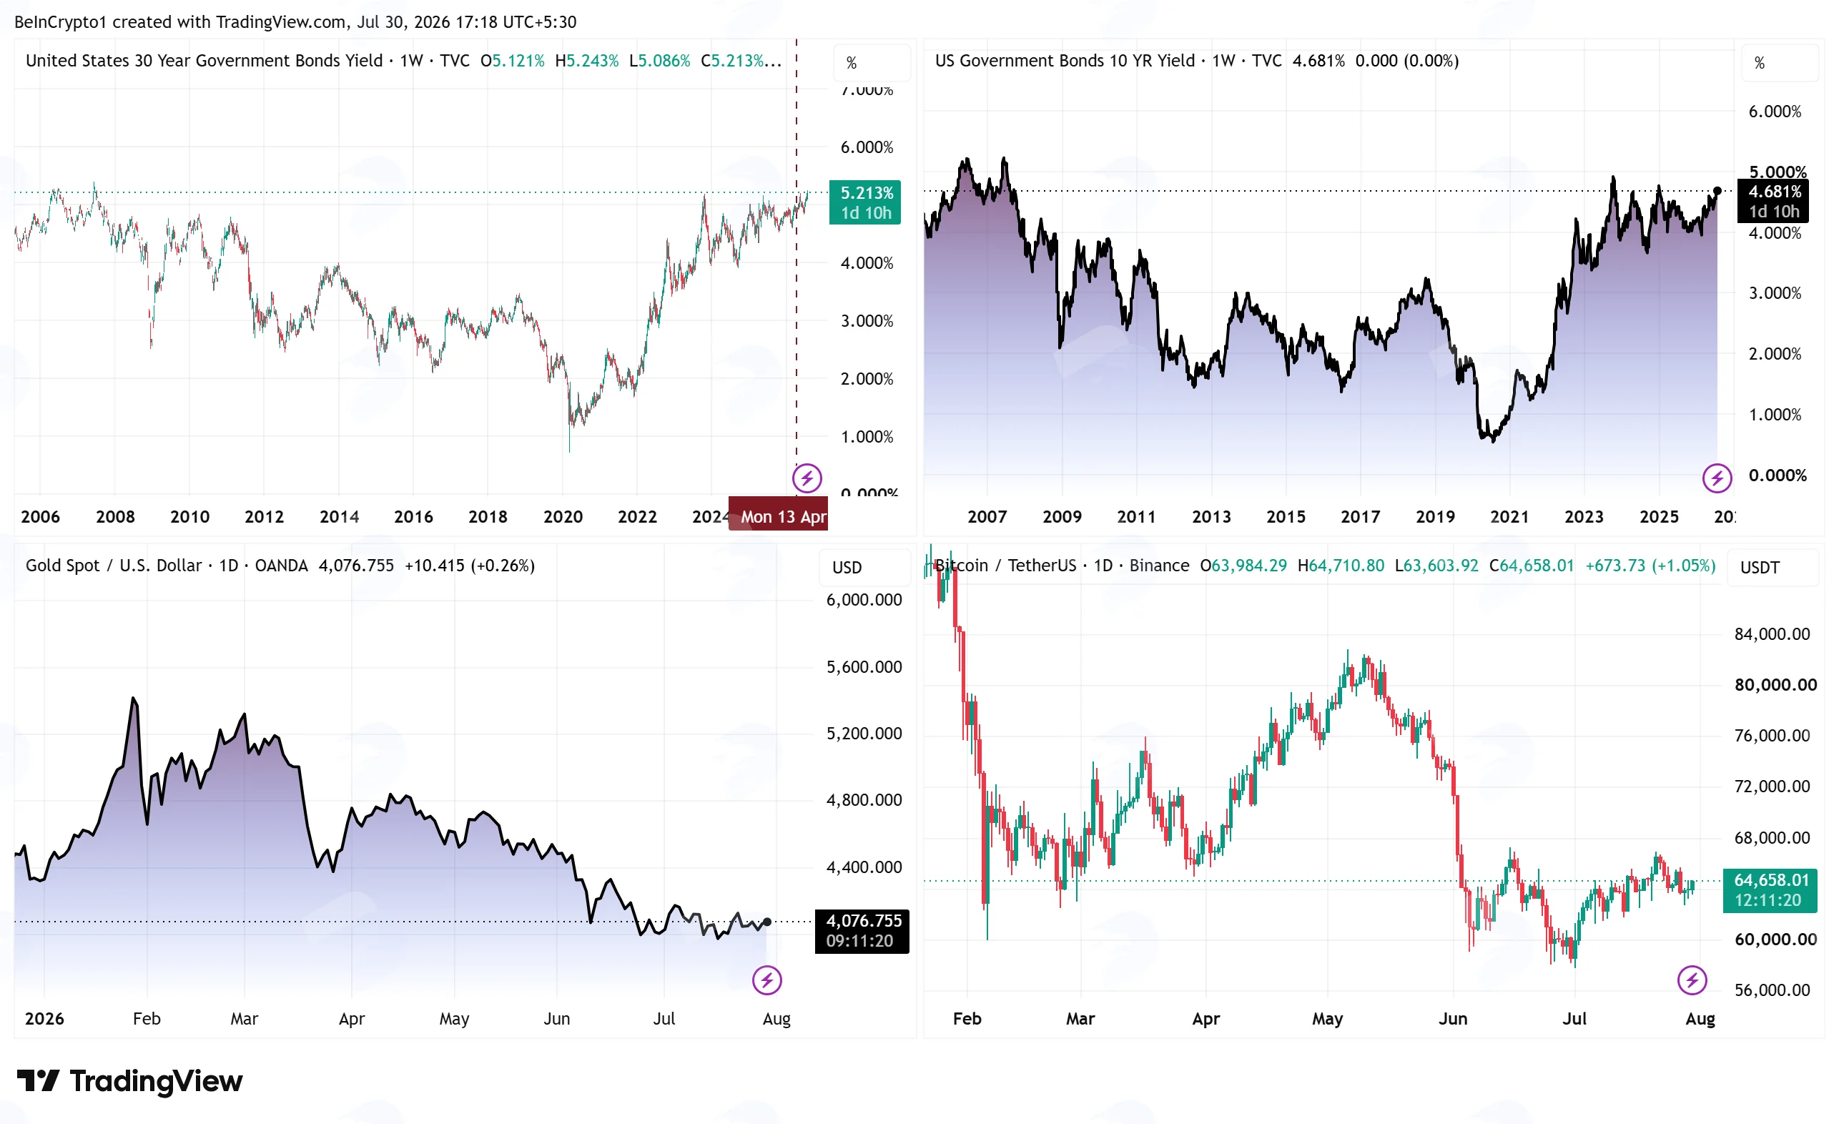This screenshot has height=1124, width=1839.
Task: Click the 80,000.00 level on Bitcoin price axis
Action: [x=1775, y=684]
